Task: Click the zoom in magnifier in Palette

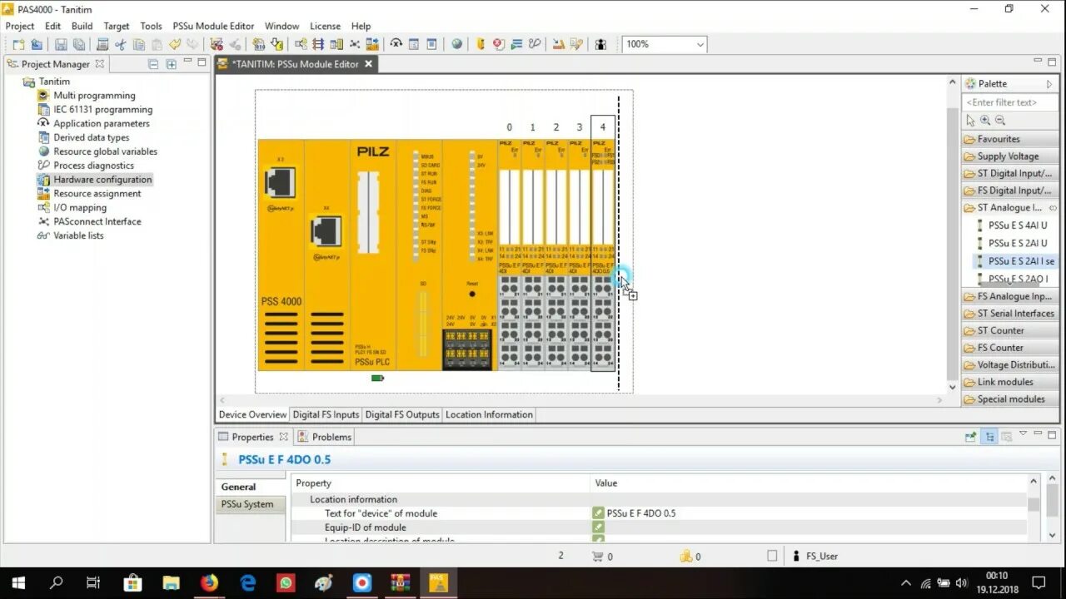Action: [x=985, y=121]
